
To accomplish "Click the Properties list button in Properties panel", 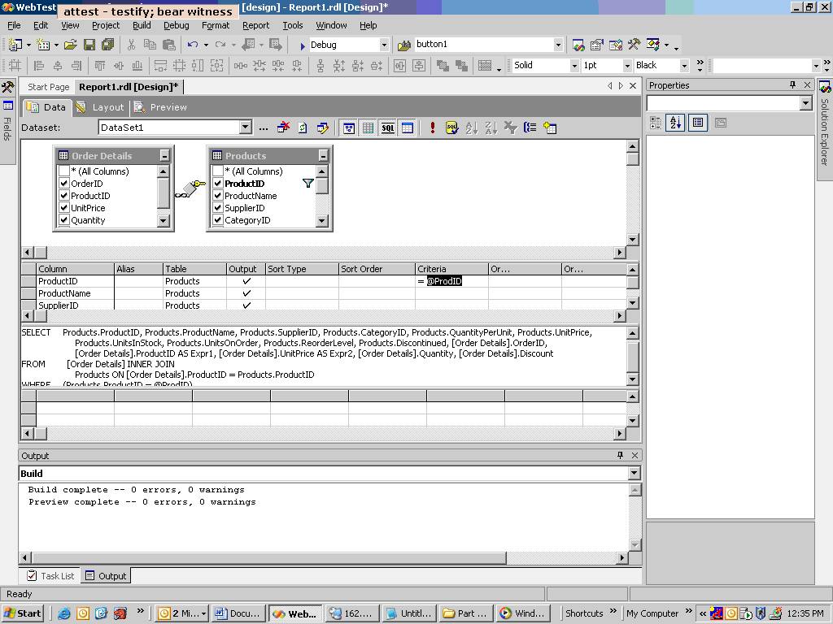I will tap(697, 123).
